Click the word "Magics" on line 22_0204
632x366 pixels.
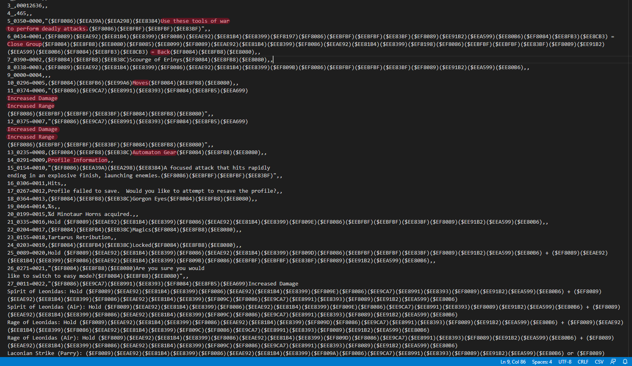[x=142, y=230]
